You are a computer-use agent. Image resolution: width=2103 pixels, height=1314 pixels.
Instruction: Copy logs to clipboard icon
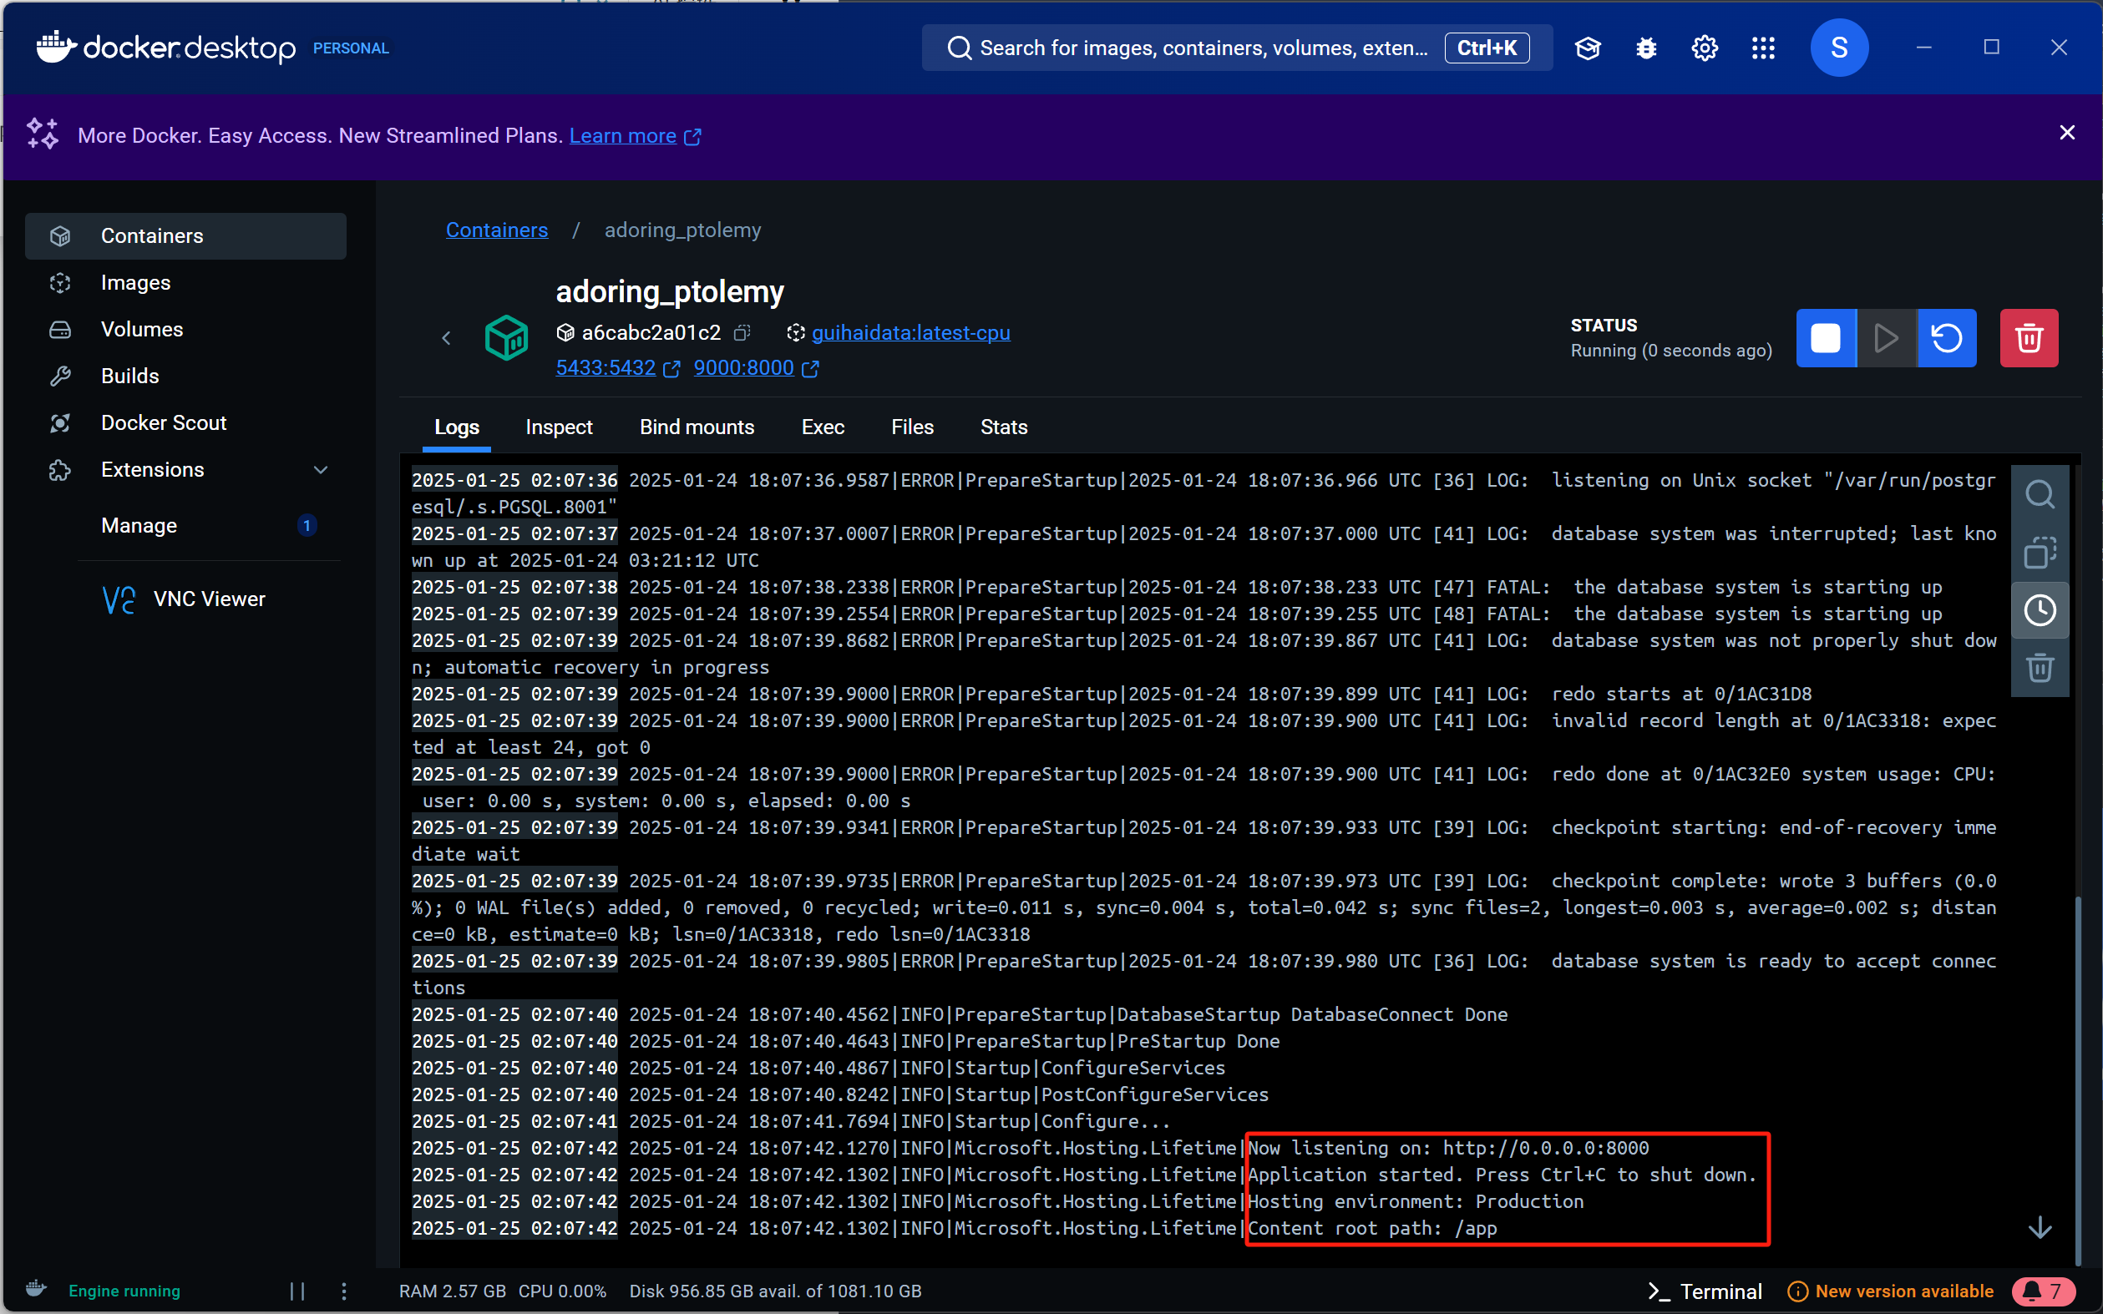point(2040,552)
